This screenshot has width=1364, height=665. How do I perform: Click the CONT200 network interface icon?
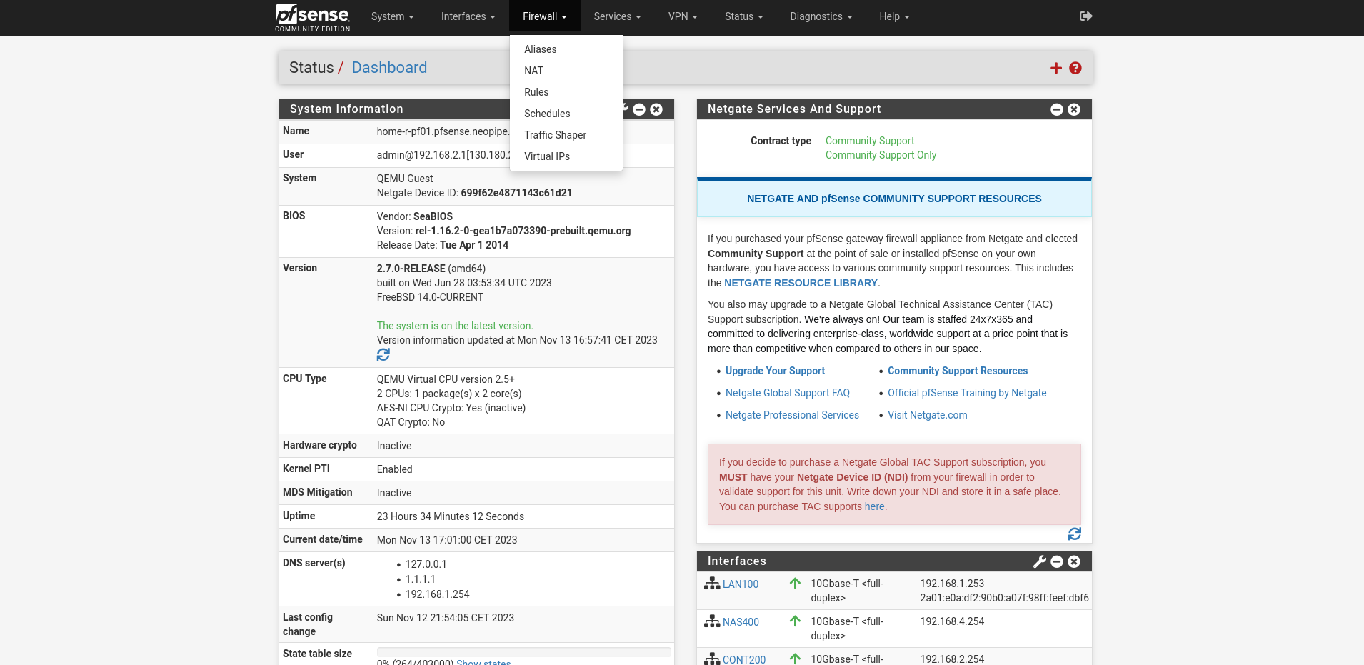712,659
